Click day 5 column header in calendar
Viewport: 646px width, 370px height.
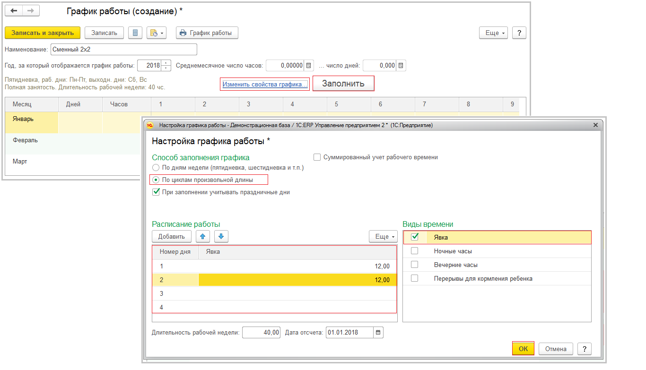[x=349, y=104]
